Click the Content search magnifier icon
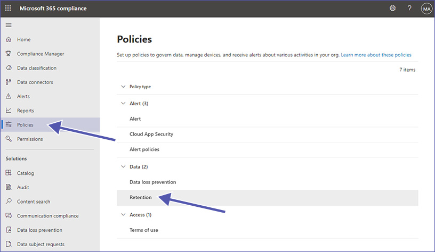The height and width of the screenshot is (252, 435). coord(9,201)
